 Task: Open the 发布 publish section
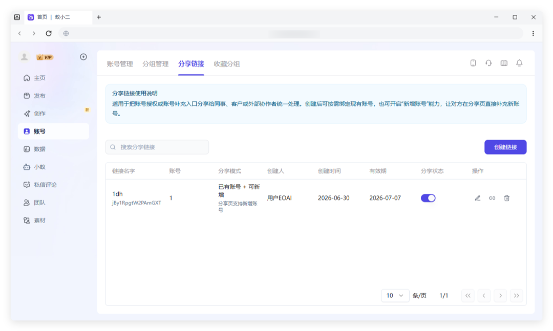point(53,96)
